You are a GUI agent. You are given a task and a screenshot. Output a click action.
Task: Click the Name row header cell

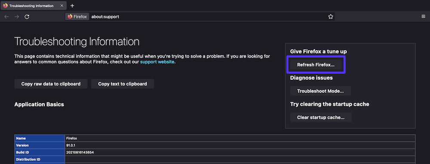click(40, 138)
